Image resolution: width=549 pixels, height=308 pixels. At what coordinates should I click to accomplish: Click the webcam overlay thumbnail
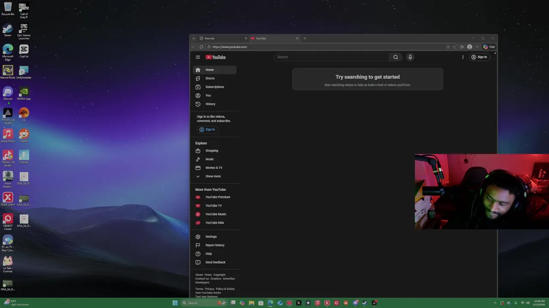(482, 192)
